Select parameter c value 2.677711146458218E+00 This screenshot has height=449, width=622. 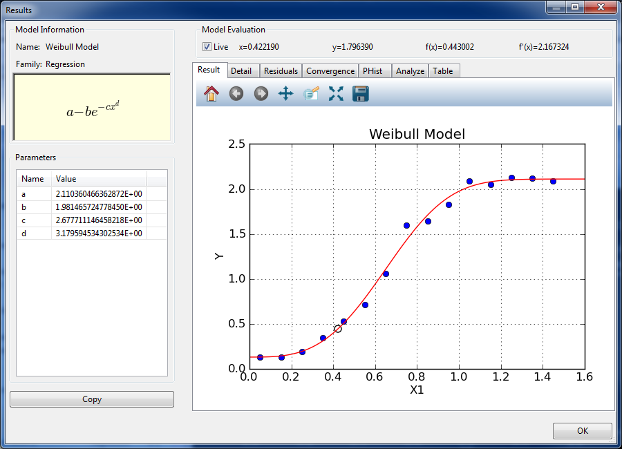click(x=99, y=220)
